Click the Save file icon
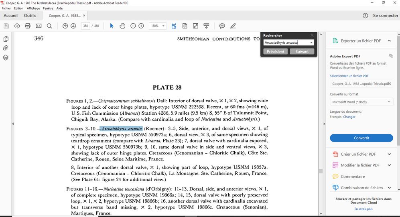 tap(6, 26)
